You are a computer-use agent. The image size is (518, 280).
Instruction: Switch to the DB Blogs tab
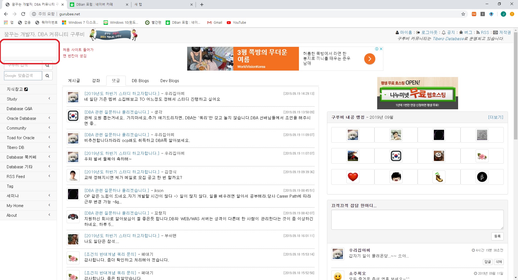[140, 81]
